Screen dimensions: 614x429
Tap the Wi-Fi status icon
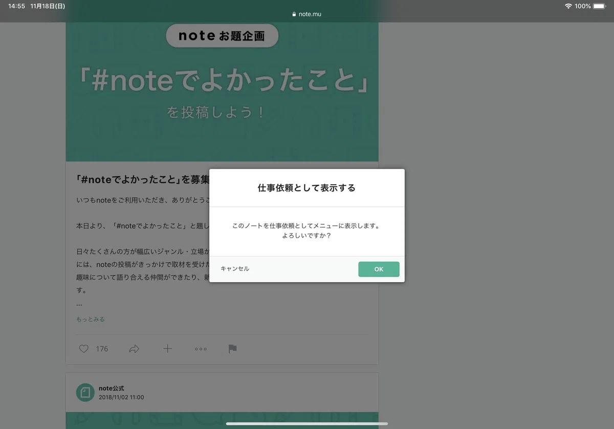point(568,6)
